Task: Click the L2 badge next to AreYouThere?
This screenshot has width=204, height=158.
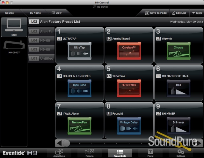Action: point(109,39)
